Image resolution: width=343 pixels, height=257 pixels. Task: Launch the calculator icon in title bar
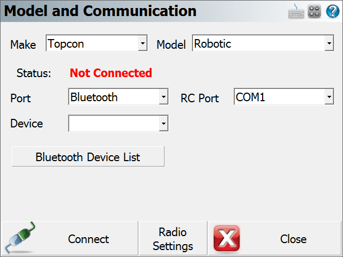click(314, 11)
